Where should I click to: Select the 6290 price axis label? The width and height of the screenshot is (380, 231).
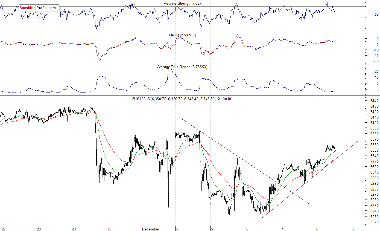pyautogui.click(x=374, y=183)
